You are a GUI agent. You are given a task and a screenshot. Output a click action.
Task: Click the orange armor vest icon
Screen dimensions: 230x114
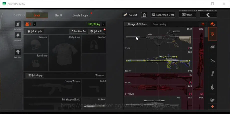coord(27,24)
